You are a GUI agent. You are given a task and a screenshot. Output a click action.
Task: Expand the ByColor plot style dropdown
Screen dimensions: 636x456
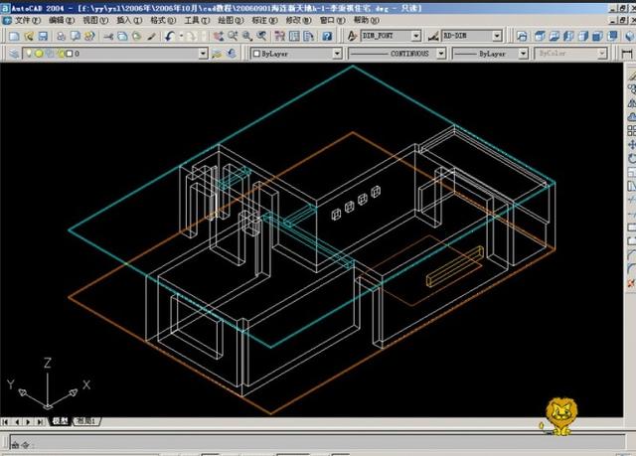tap(602, 54)
